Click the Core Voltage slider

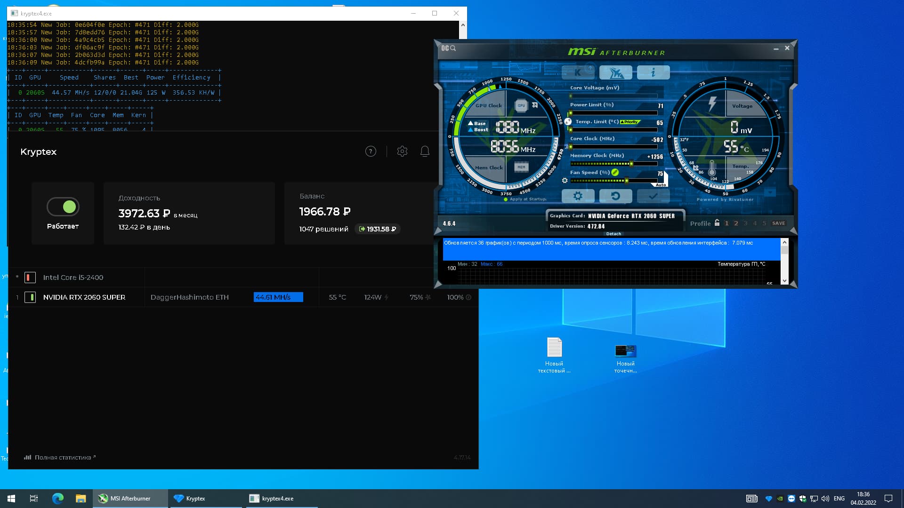613,96
